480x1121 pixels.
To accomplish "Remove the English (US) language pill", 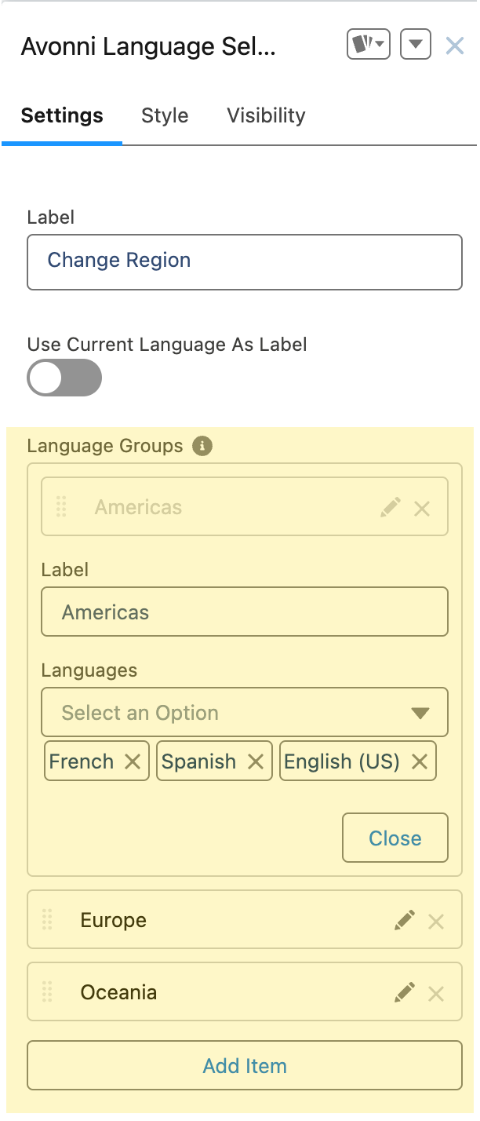I will click(420, 761).
